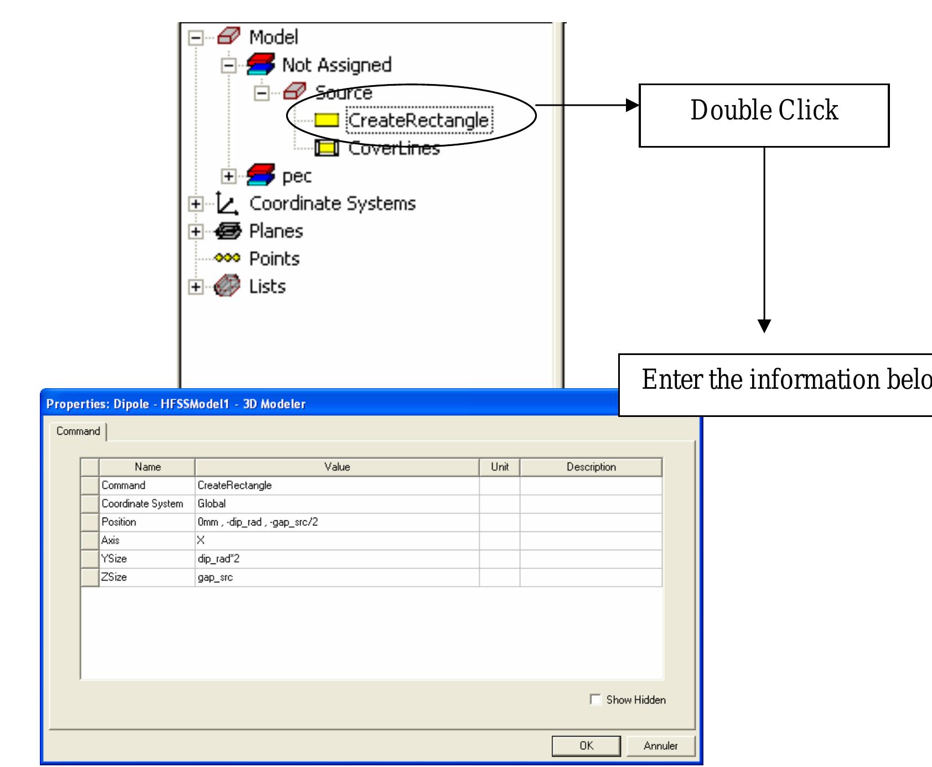Select the CoverLines tree item
The height and width of the screenshot is (767, 932).
(394, 147)
